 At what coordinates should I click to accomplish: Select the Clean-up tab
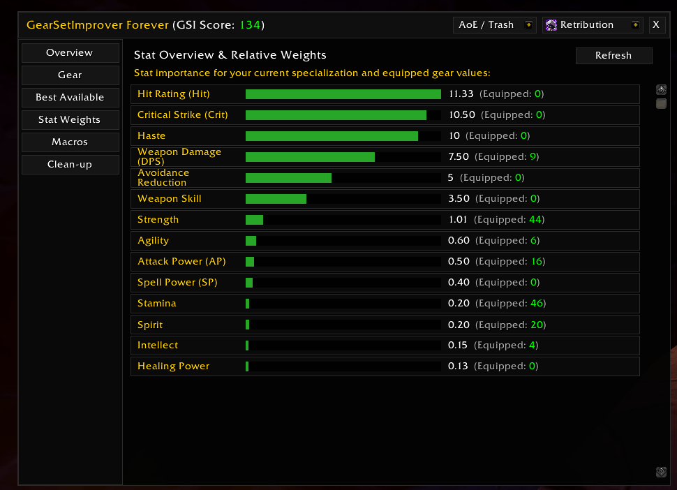pos(70,165)
